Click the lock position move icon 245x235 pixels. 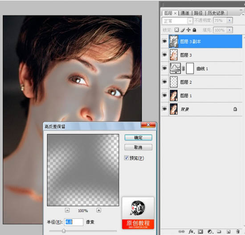[188, 30]
